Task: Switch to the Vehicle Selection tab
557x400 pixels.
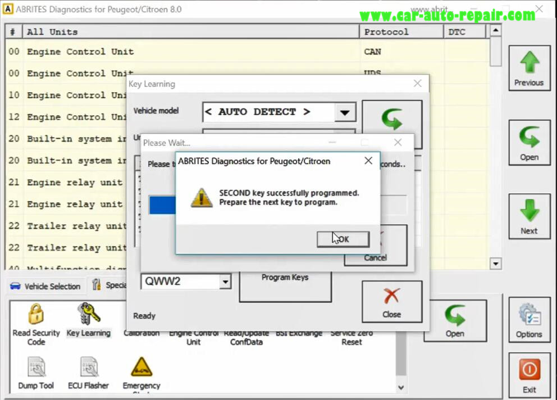Action: 45,286
